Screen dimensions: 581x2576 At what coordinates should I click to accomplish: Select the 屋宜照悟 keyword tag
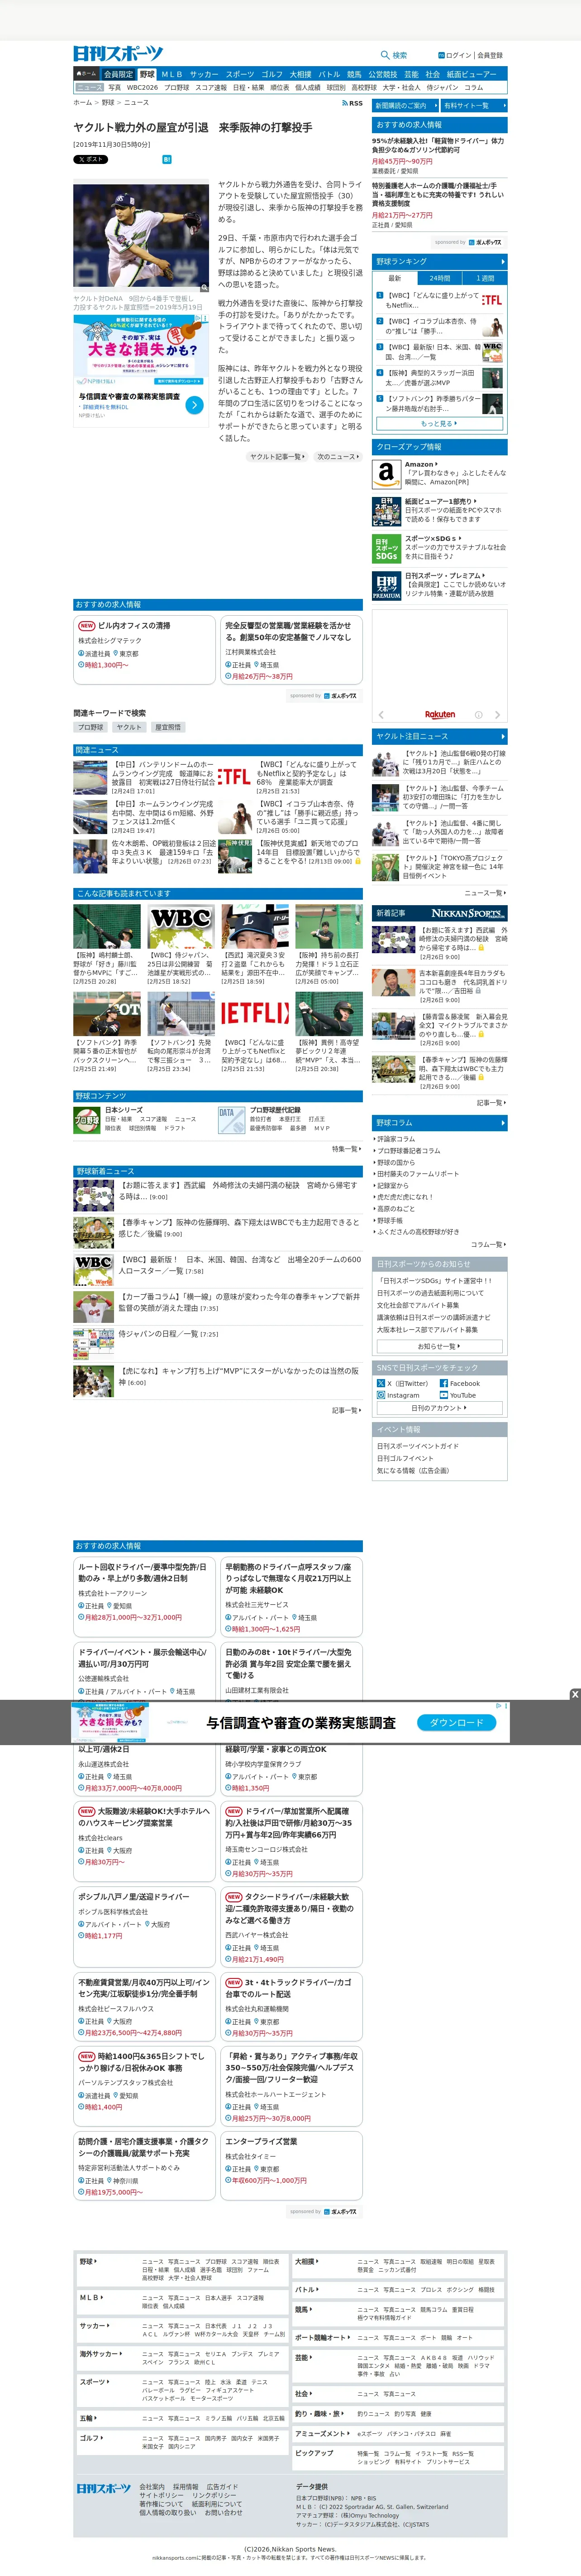pyautogui.click(x=168, y=728)
